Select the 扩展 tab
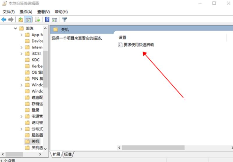Image resolution: width=233 pixels, height=162 pixels. click(x=56, y=154)
